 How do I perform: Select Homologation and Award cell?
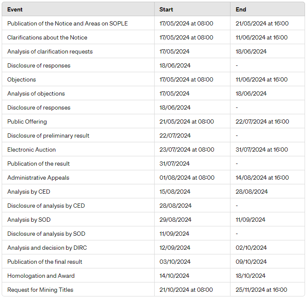41,276
